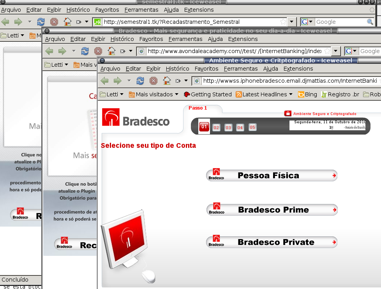This screenshot has width=381, height=289.
Task: Reload the page in semestral1.tk window
Action: point(41,22)
